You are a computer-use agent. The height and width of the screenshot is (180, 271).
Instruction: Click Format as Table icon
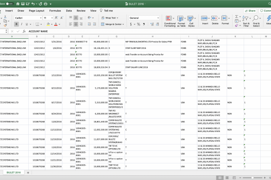pyautogui.click(x=181, y=21)
